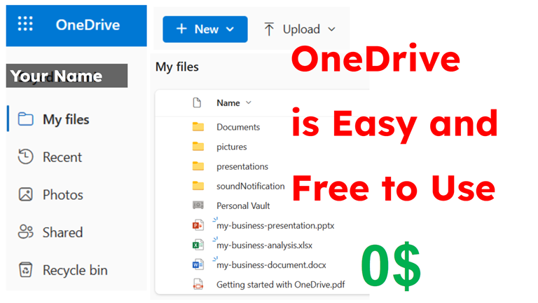Click the Word file icon
Image resolution: width=538 pixels, height=303 pixels.
198,264
